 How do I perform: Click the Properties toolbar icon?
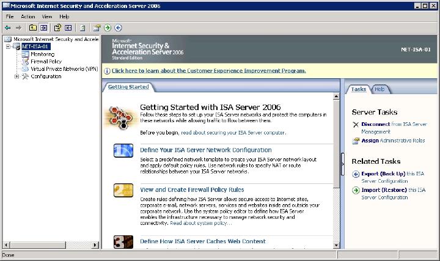[57, 28]
